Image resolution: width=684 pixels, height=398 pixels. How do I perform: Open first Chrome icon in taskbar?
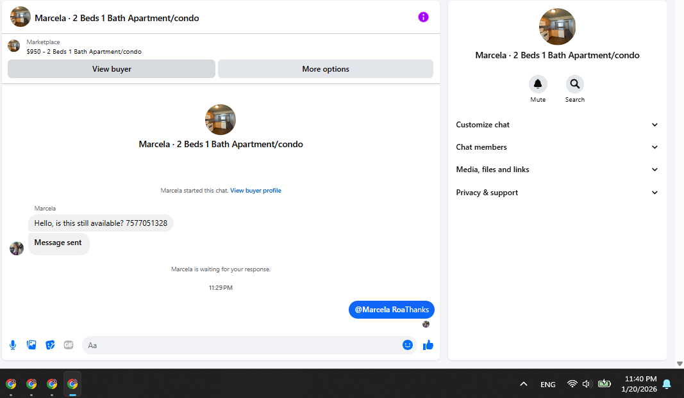coord(11,384)
